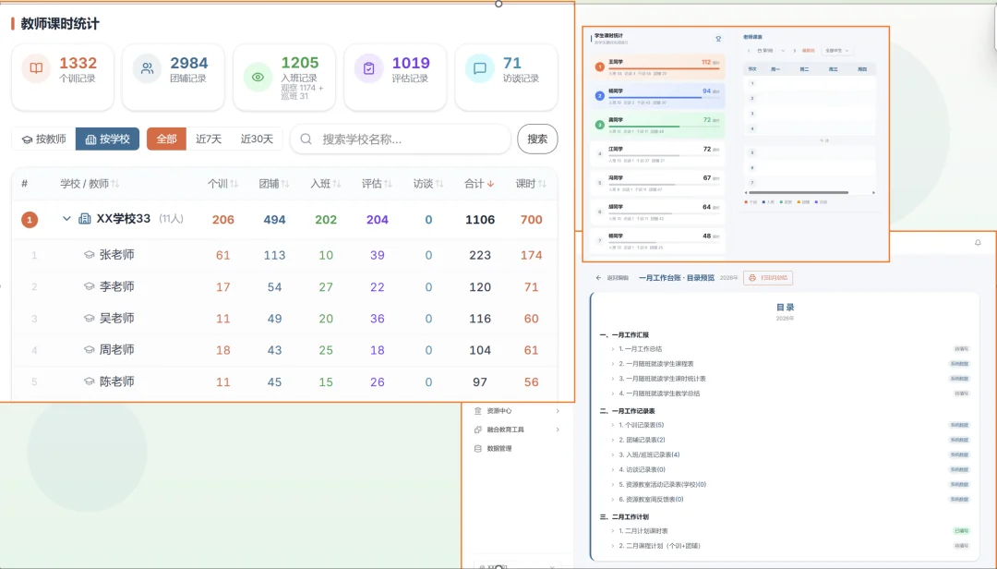
Task: Click 杨同学 blue progress bar with 94 hours
Action: point(655,97)
